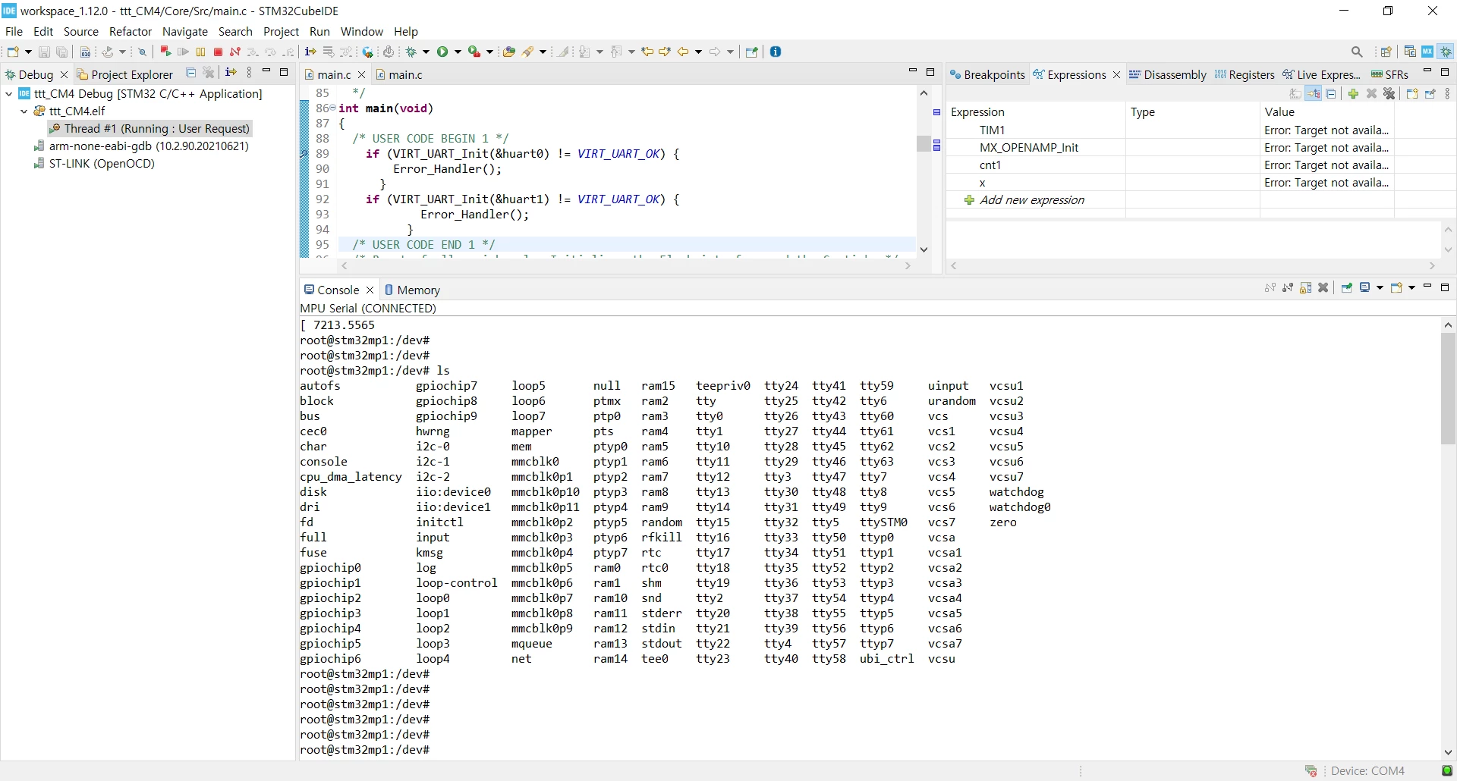1457x781 pixels.
Task: Collapse the ttt_CM4 Debug tree node
Action: 8,94
